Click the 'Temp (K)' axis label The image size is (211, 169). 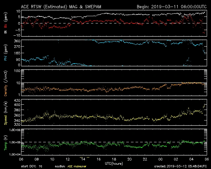(x=6, y=143)
